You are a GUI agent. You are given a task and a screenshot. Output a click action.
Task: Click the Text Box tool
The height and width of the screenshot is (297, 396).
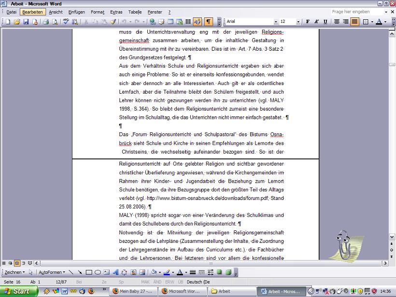point(106,272)
